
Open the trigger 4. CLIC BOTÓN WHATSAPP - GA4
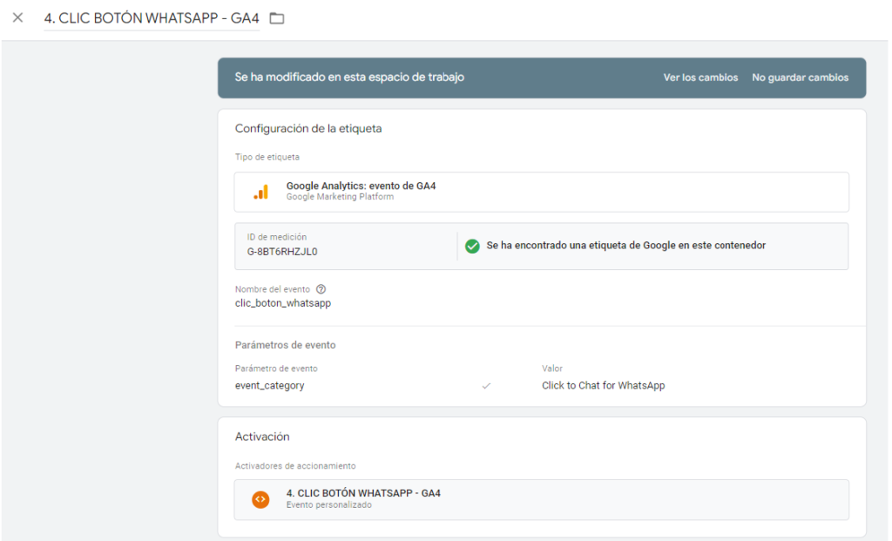pyautogui.click(x=542, y=499)
